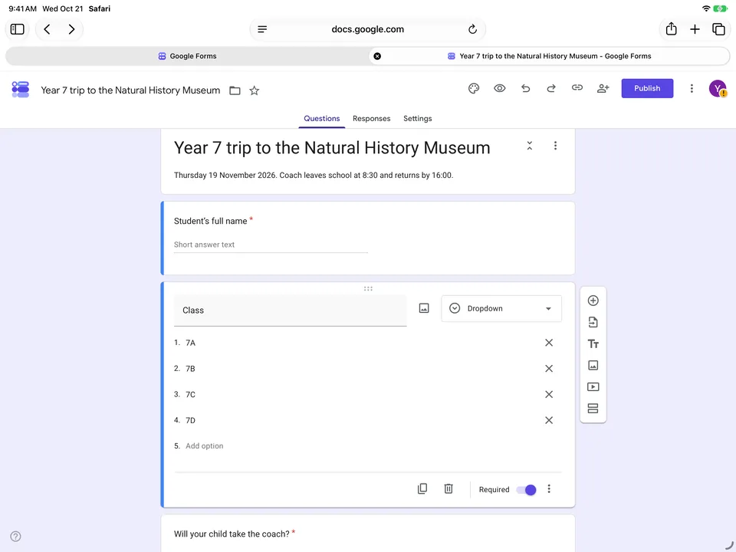The height and width of the screenshot is (552, 736).
Task: Open the Dropdown question type selector
Action: 501,308
